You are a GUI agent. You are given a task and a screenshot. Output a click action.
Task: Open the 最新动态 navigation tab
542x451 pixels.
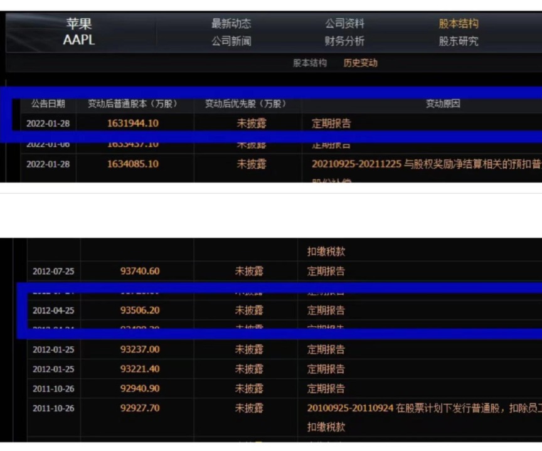coord(231,23)
